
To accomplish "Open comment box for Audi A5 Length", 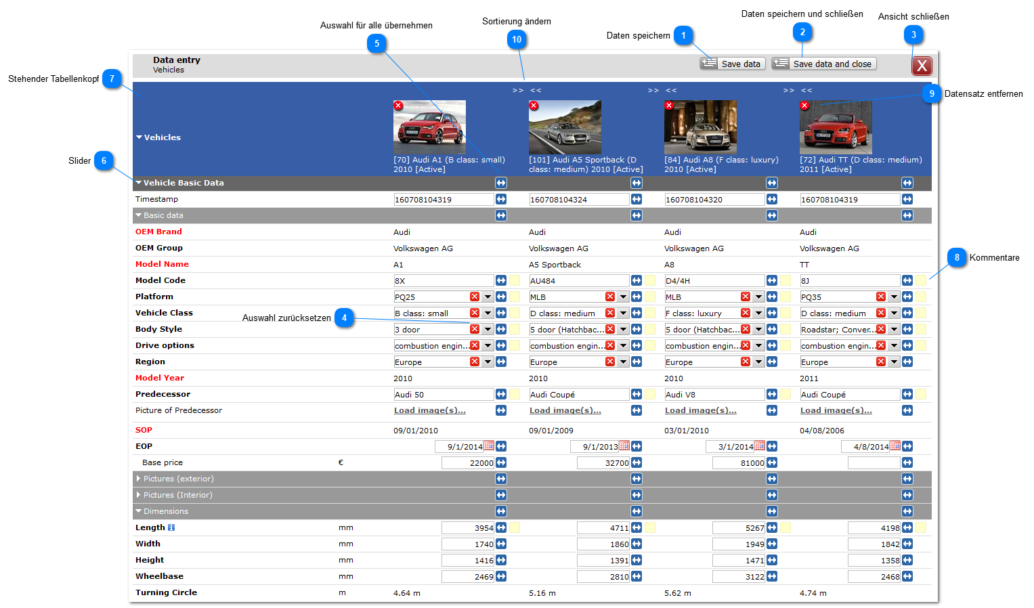I will pyautogui.click(x=650, y=527).
